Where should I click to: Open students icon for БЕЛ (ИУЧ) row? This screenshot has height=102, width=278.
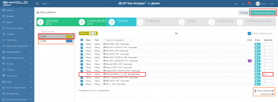click(x=257, y=47)
